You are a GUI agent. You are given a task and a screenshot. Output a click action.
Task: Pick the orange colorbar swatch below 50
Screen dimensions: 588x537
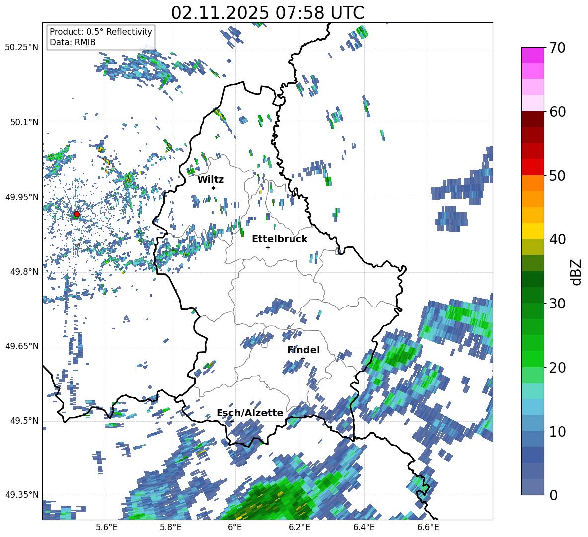(532, 183)
